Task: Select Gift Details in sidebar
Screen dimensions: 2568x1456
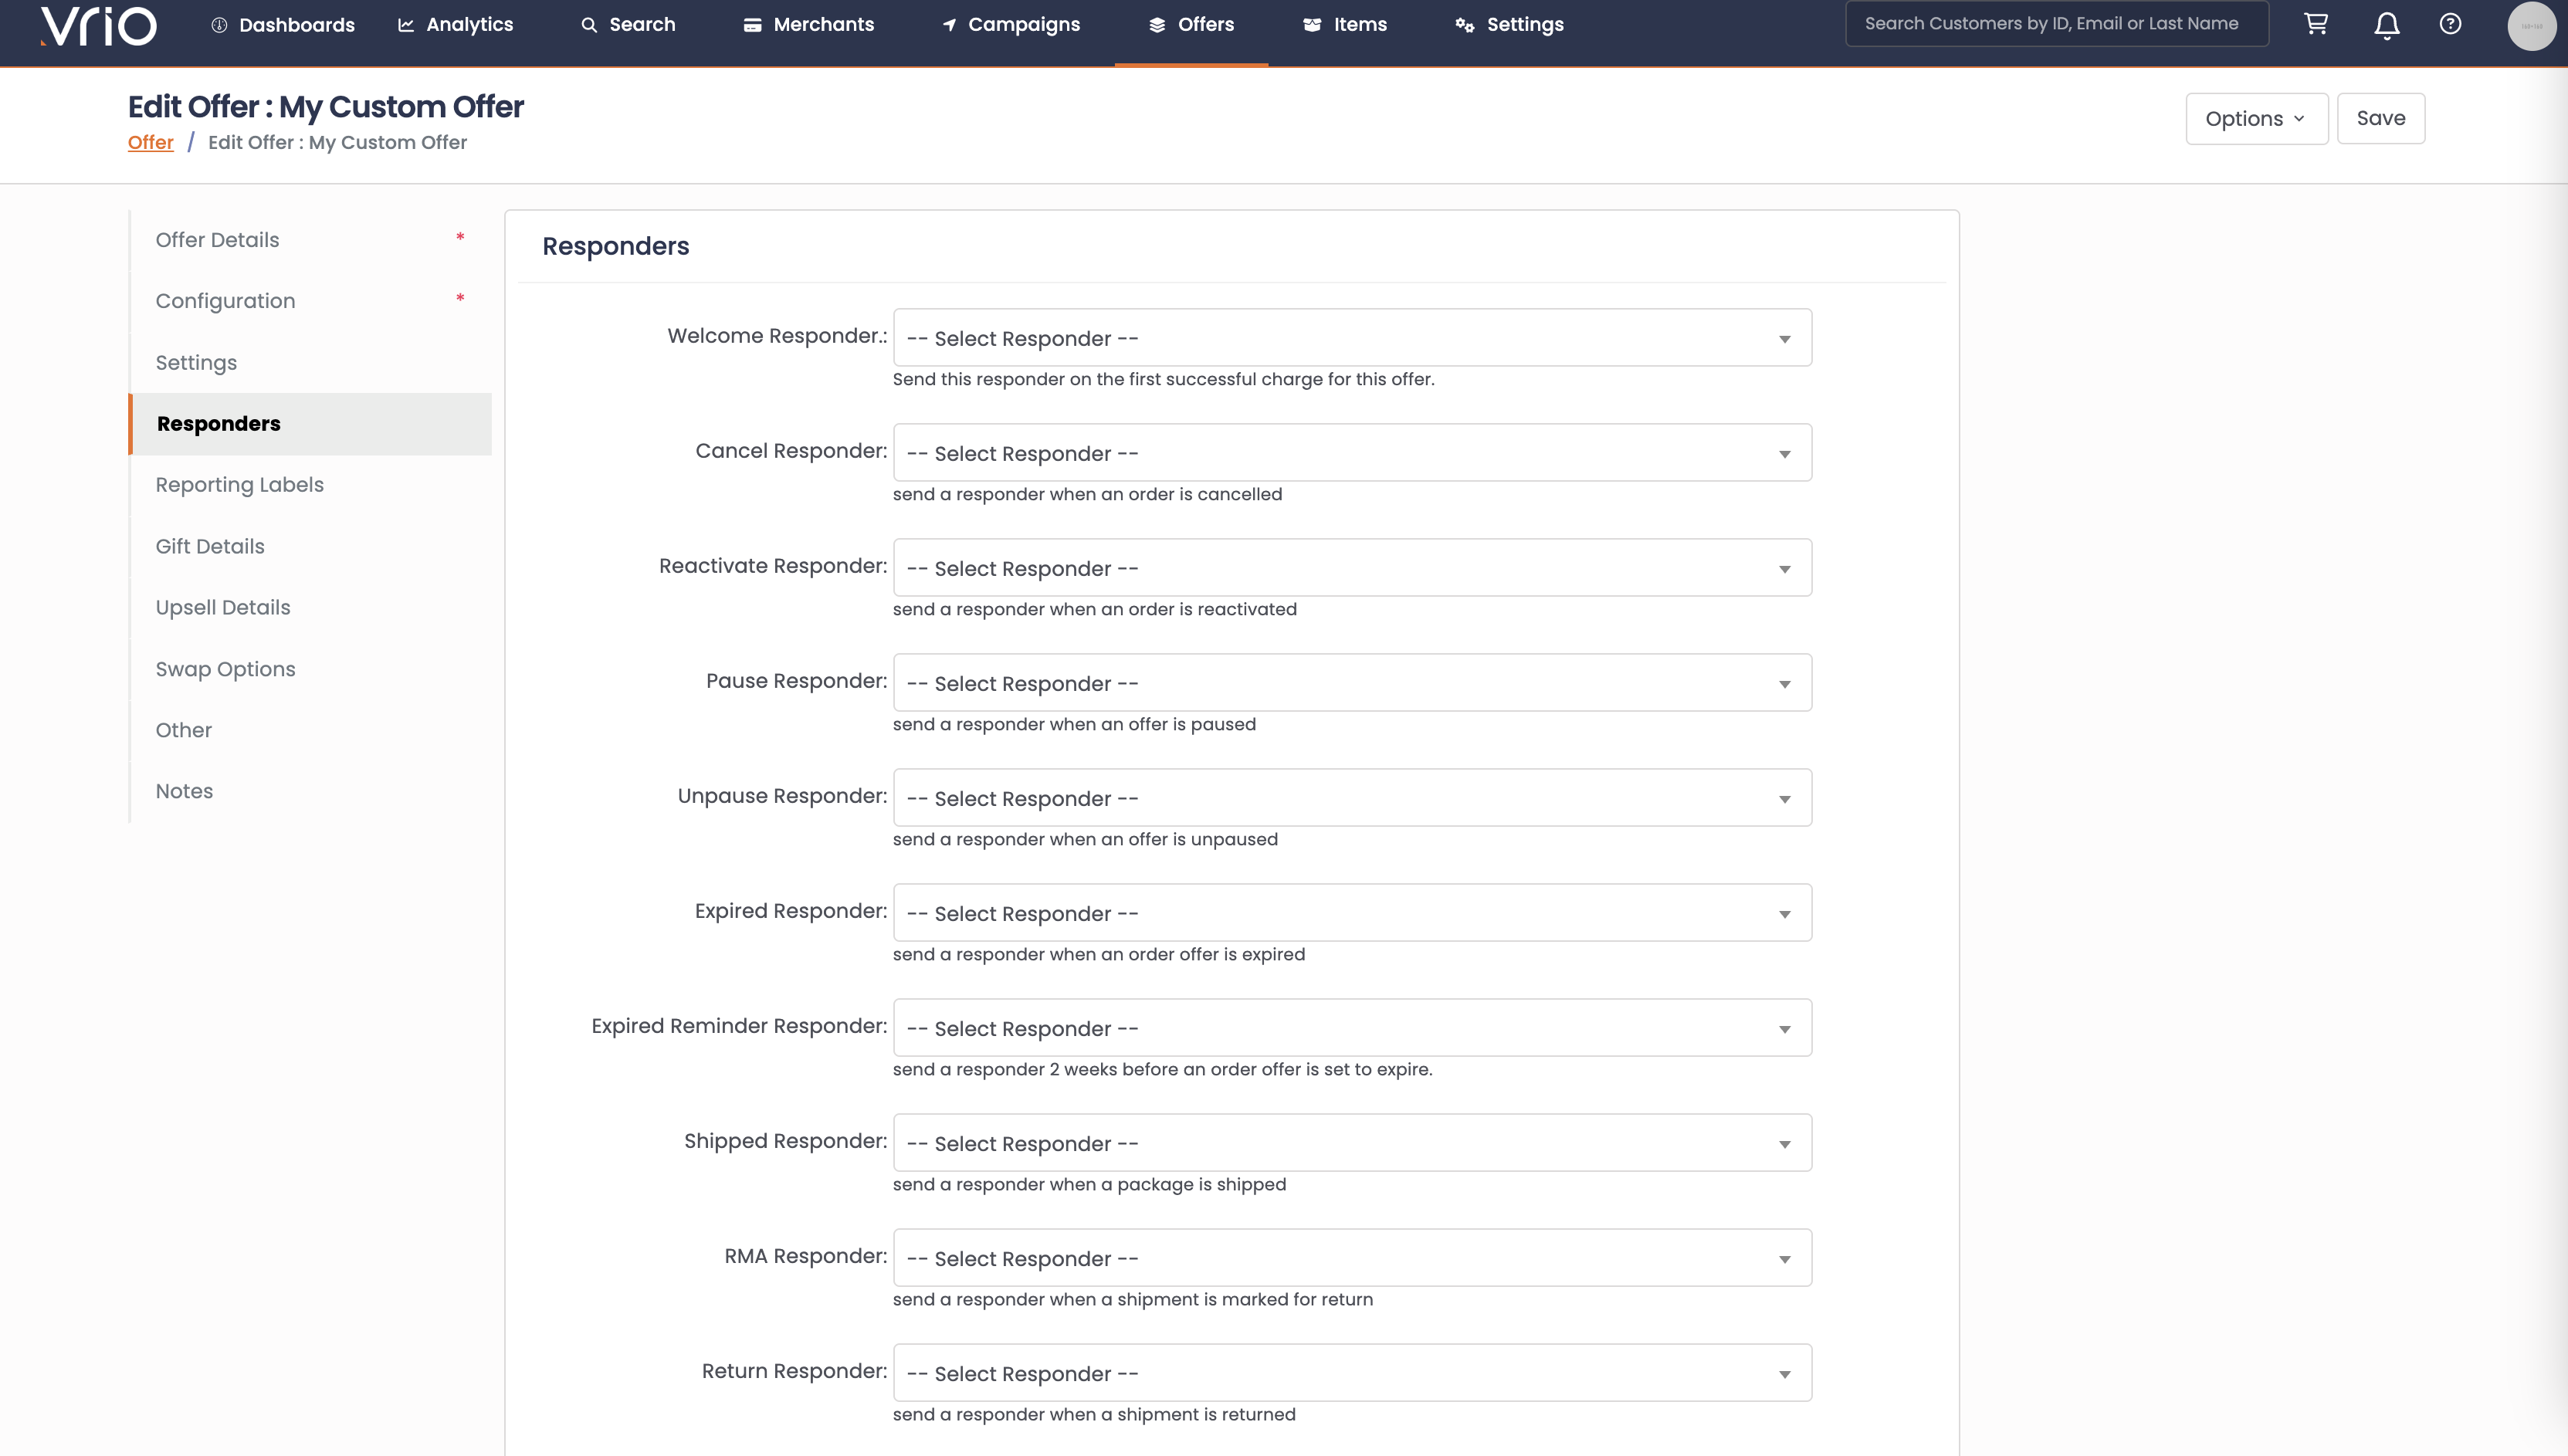Action: pyautogui.click(x=311, y=546)
